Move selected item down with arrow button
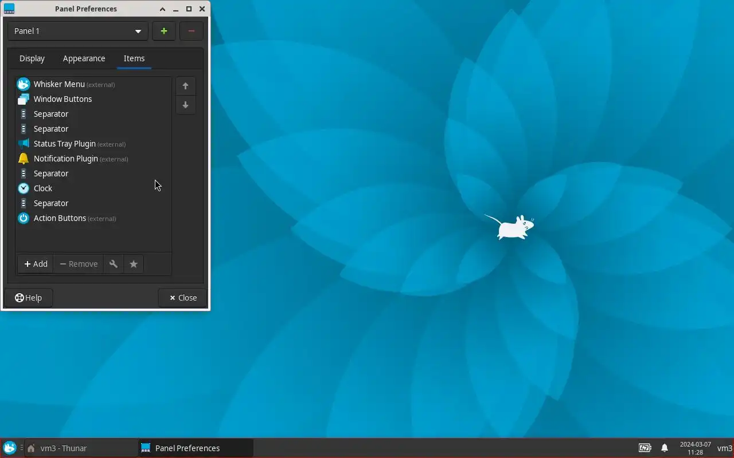This screenshot has width=734, height=458. [x=185, y=105]
